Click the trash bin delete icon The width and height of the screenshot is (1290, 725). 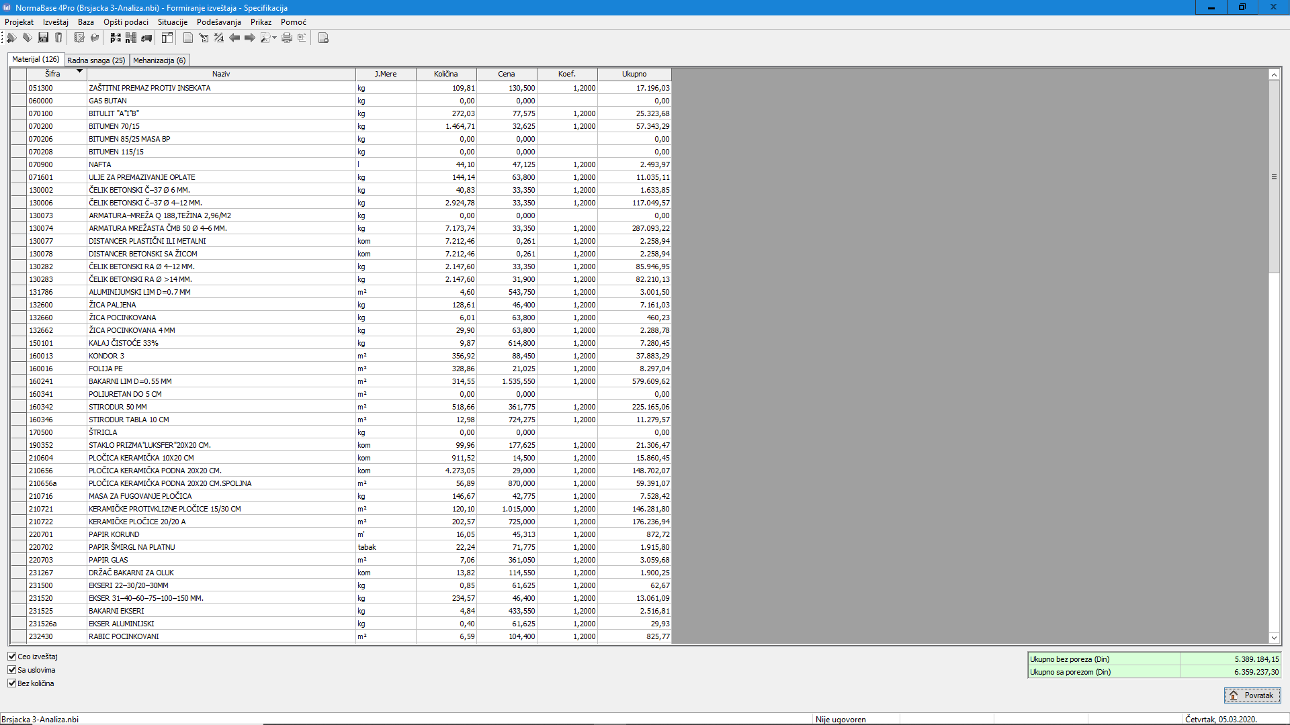pyautogui.click(x=58, y=38)
